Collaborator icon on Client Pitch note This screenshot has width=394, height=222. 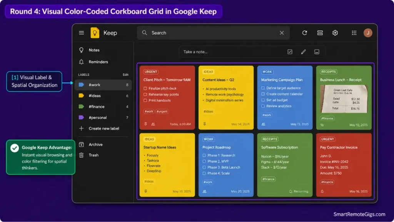(153, 124)
